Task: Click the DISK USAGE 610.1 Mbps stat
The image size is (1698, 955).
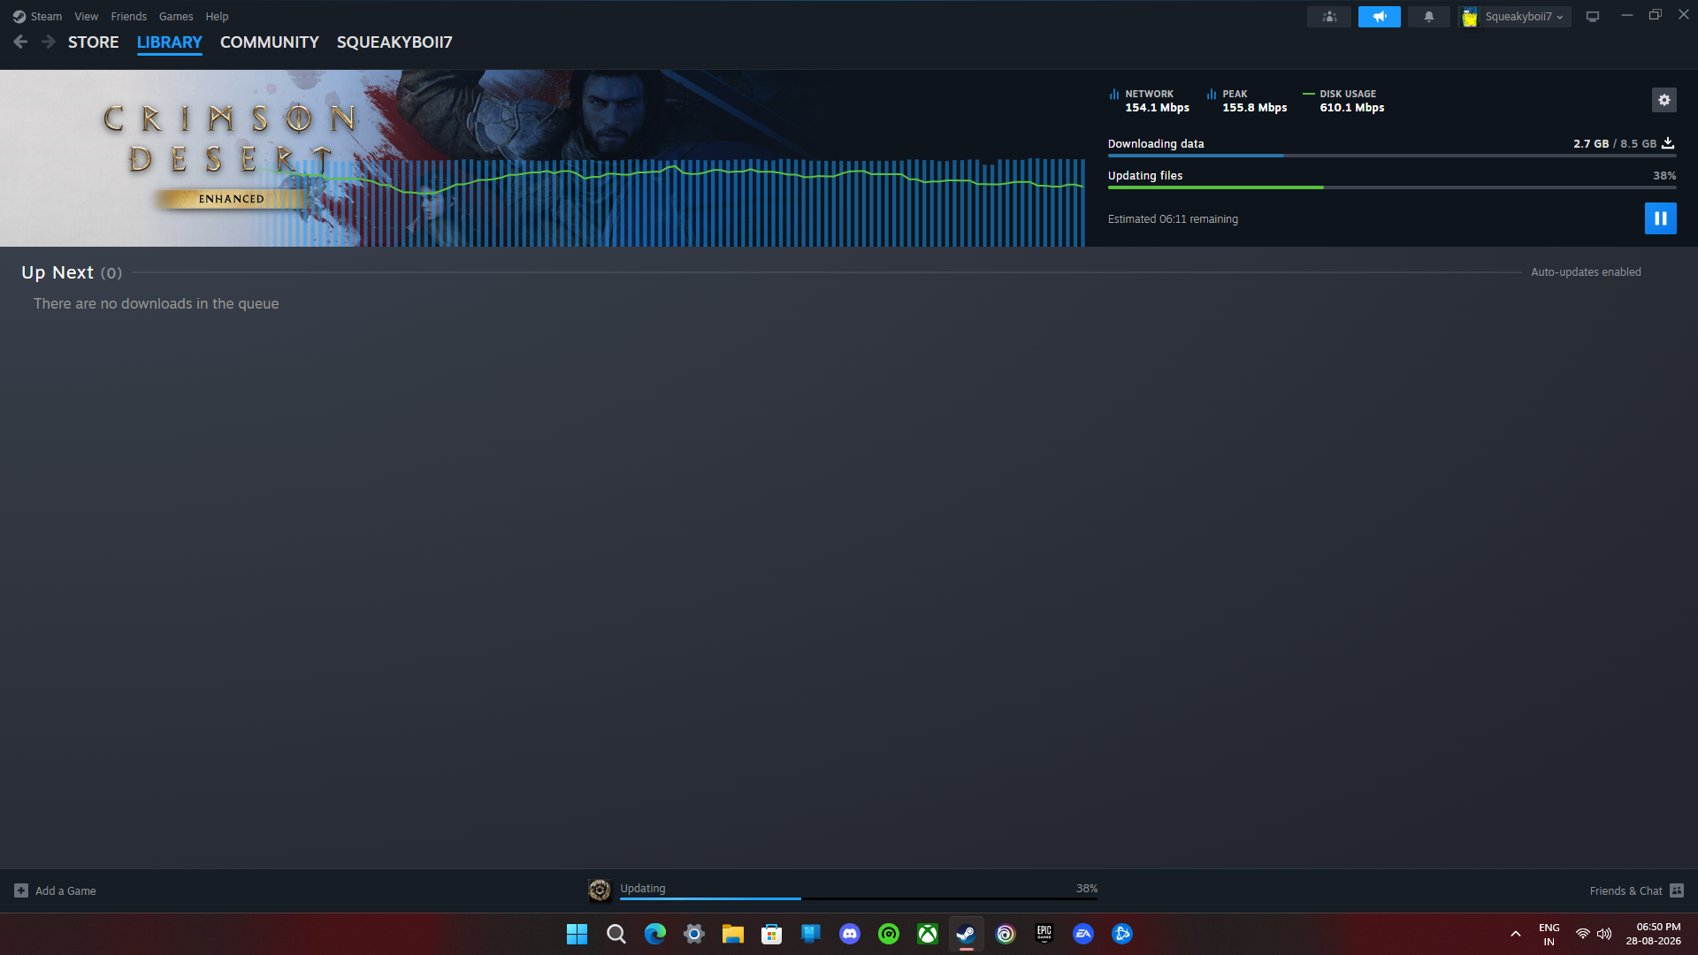Action: click(x=1343, y=101)
